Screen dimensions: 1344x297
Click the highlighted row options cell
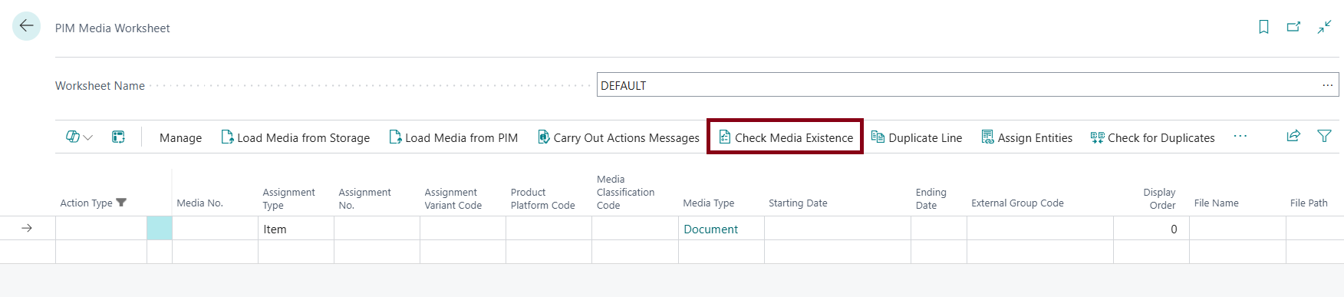[160, 229]
